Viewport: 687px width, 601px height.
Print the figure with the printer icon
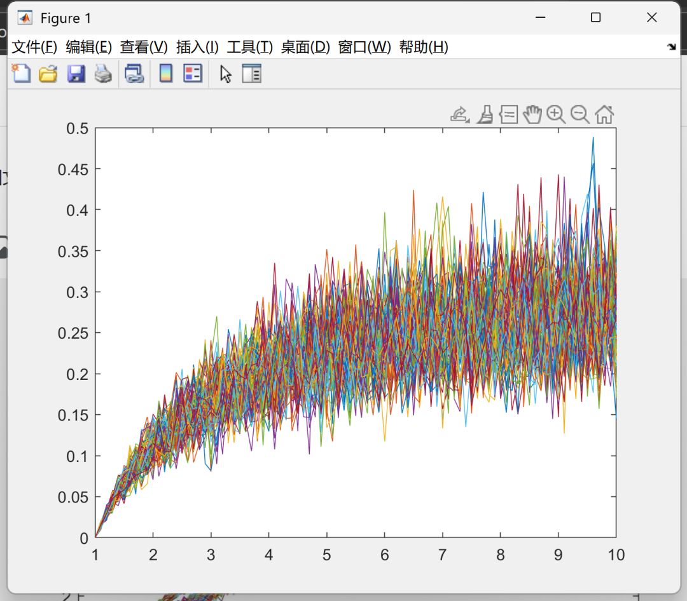tap(103, 74)
